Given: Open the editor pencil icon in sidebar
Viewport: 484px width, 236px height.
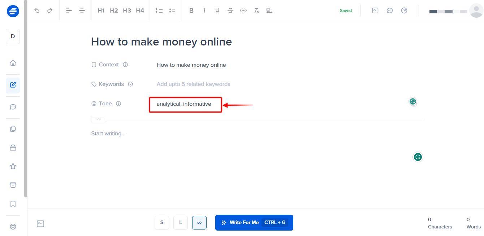Looking at the screenshot, I should [13, 85].
